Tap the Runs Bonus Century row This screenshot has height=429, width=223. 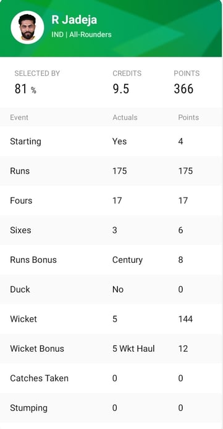[x=111, y=260]
